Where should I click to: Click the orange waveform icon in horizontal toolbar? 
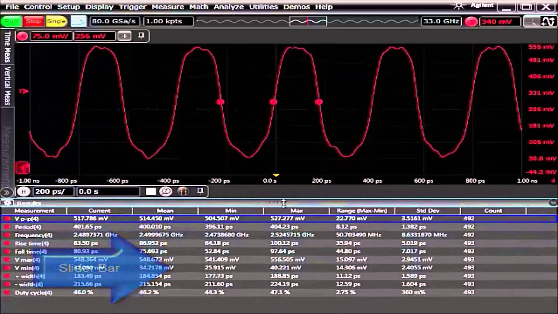[x=183, y=191]
